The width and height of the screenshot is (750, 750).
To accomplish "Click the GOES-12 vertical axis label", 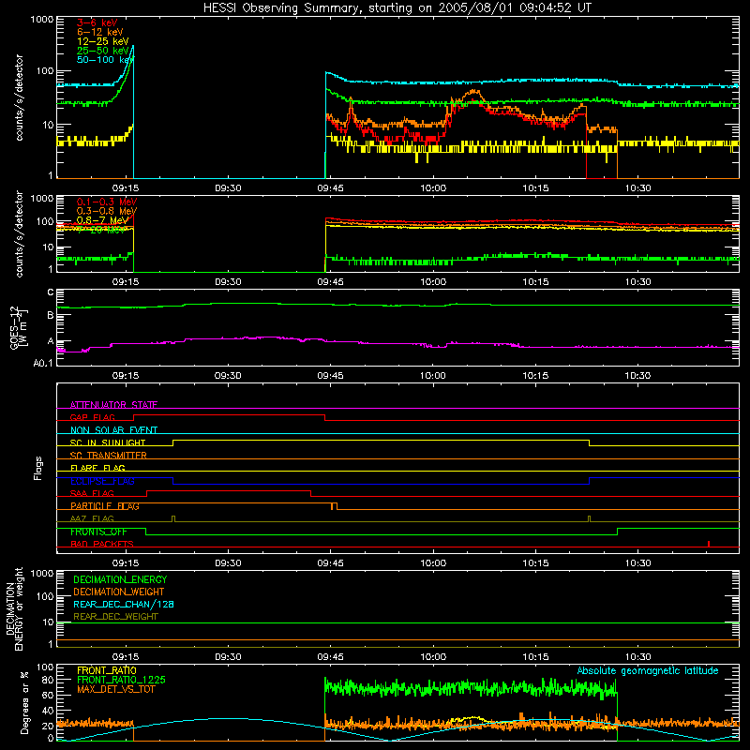I will (x=18, y=327).
